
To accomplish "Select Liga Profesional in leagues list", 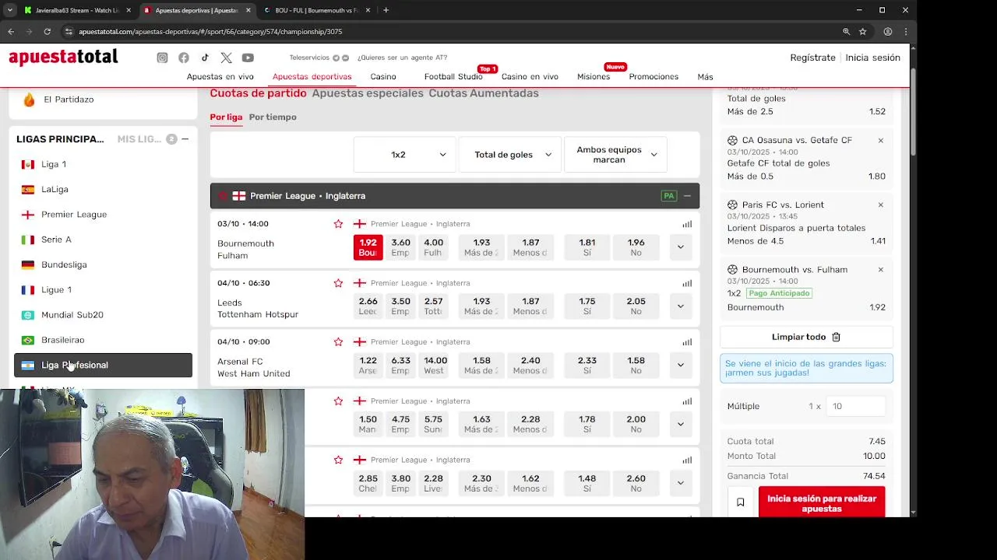I will coord(103,366).
